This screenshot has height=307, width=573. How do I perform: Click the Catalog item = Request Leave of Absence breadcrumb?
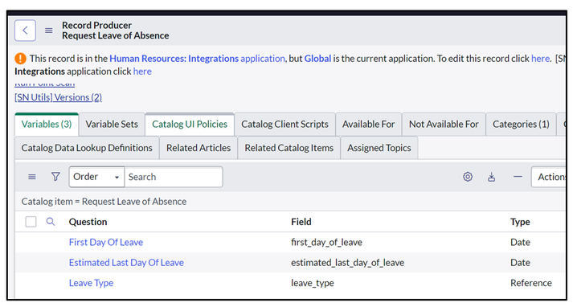pyautogui.click(x=104, y=202)
